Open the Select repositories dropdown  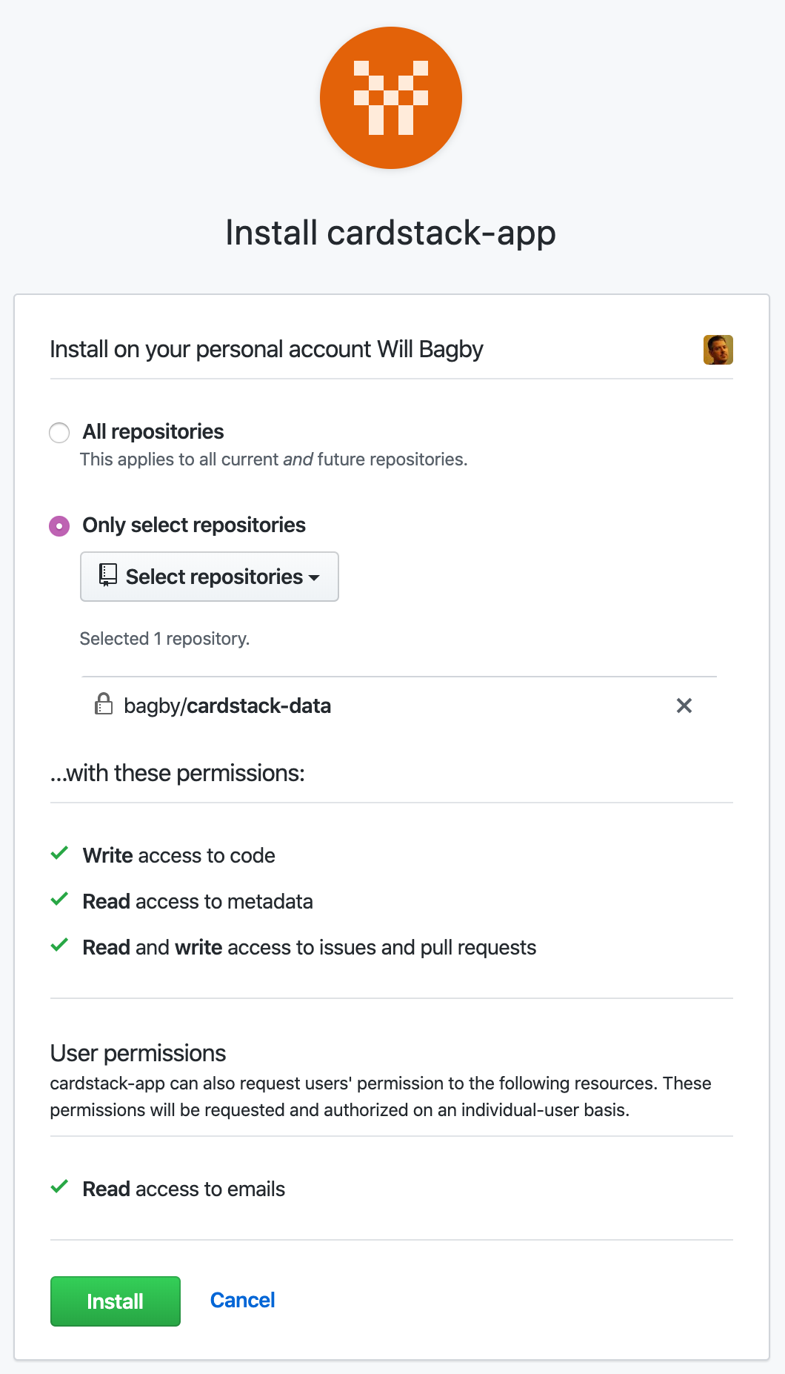tap(210, 577)
